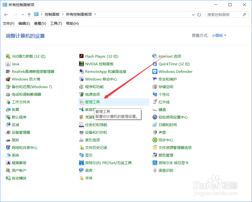The width and height of the screenshot is (252, 202).
Task: Click the 备份和还原(Windows 7) icon
Action: click(8, 87)
